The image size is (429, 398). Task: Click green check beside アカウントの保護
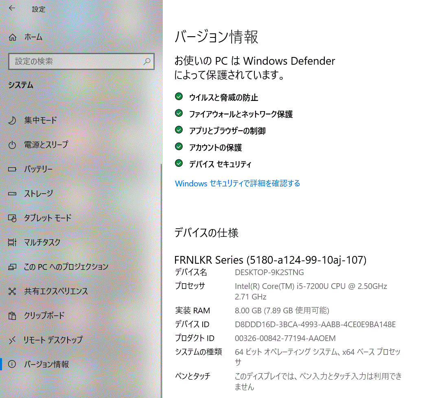pyautogui.click(x=179, y=147)
